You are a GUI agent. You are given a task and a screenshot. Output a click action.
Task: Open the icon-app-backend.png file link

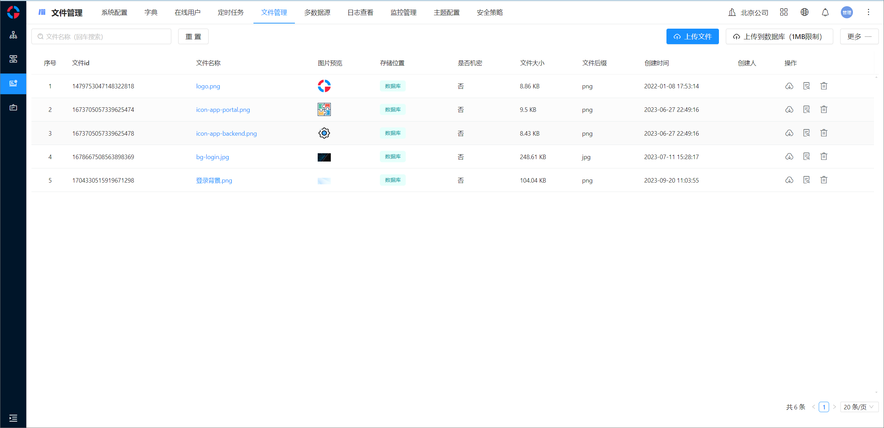click(x=226, y=133)
